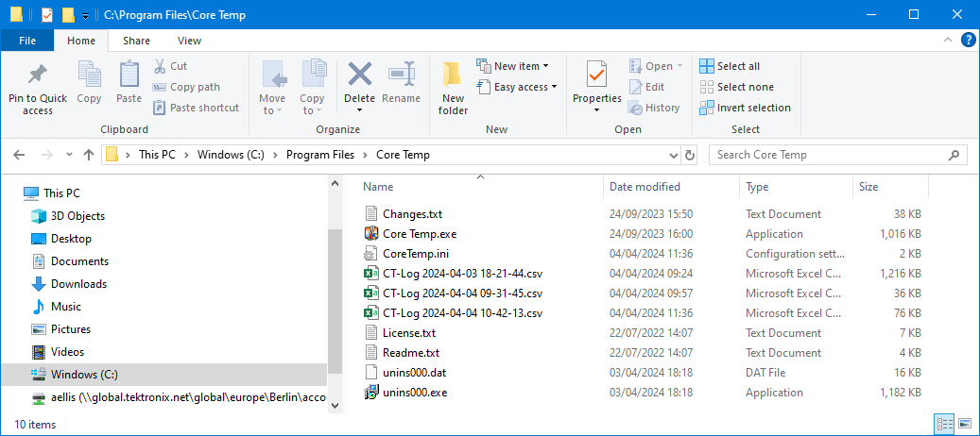980x436 pixels.
Task: Click the Copy ribbon icon
Action: click(x=90, y=75)
